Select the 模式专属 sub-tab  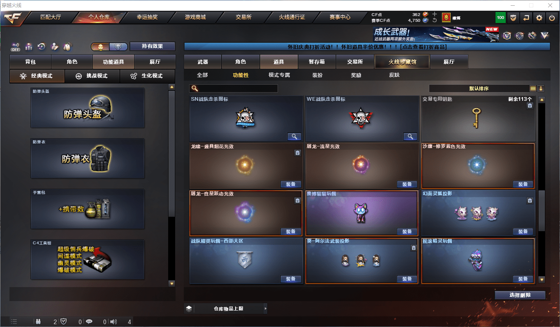279,75
